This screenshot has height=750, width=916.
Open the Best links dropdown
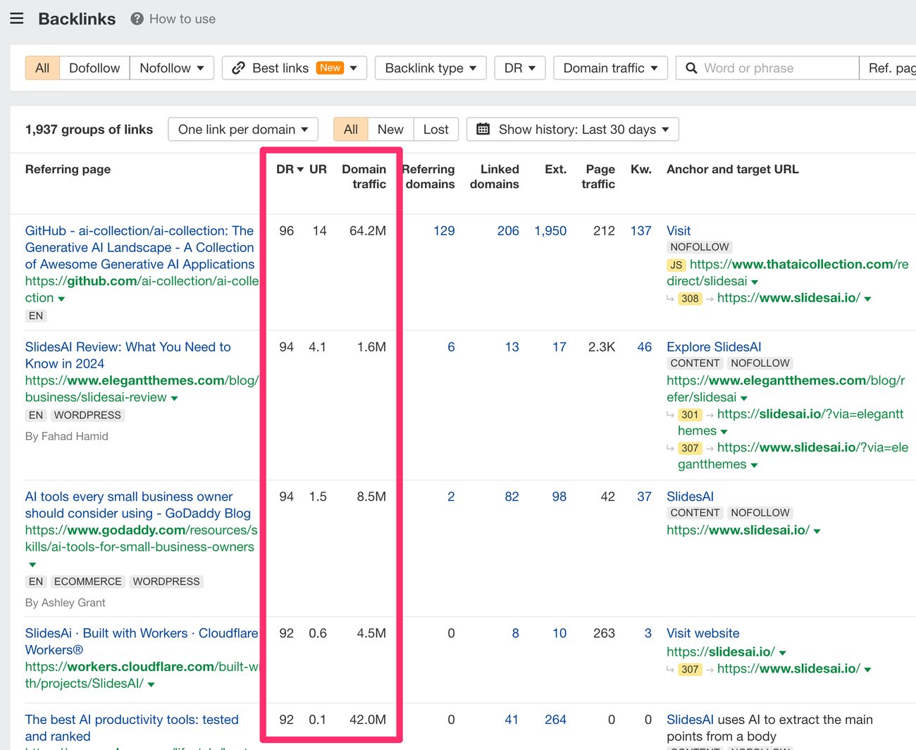(295, 68)
